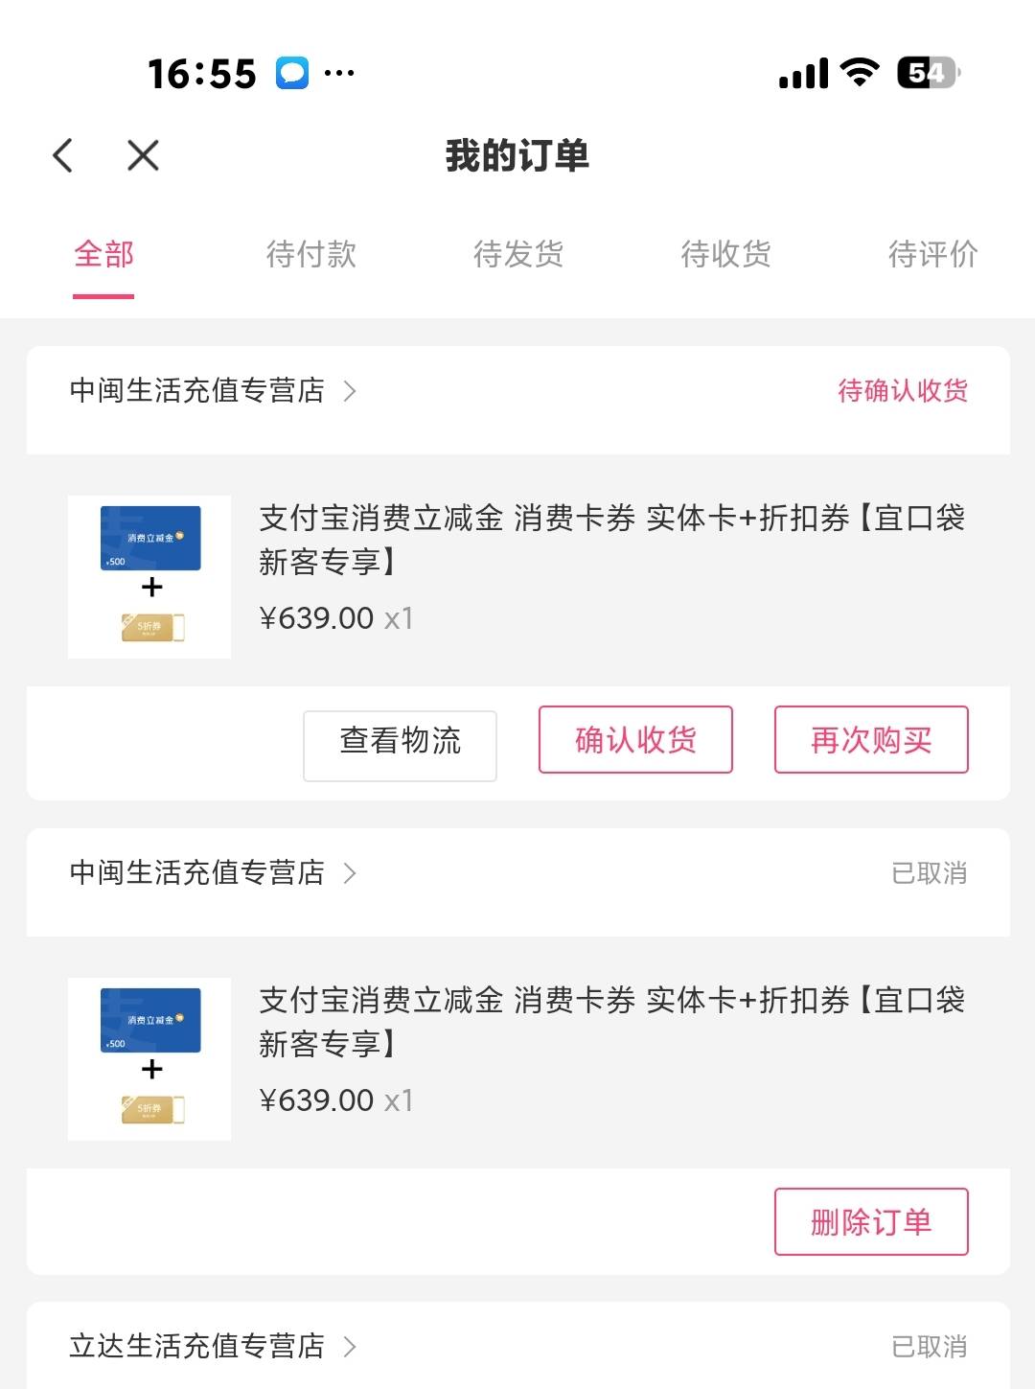Open product thumbnail of the cancelled 中闽 order

pyautogui.click(x=149, y=1059)
